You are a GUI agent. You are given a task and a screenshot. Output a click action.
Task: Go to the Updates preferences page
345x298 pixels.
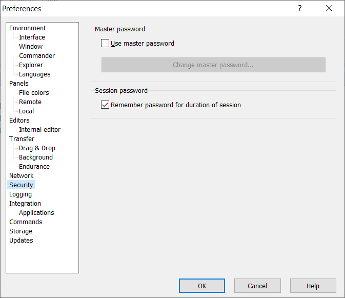[x=21, y=241]
